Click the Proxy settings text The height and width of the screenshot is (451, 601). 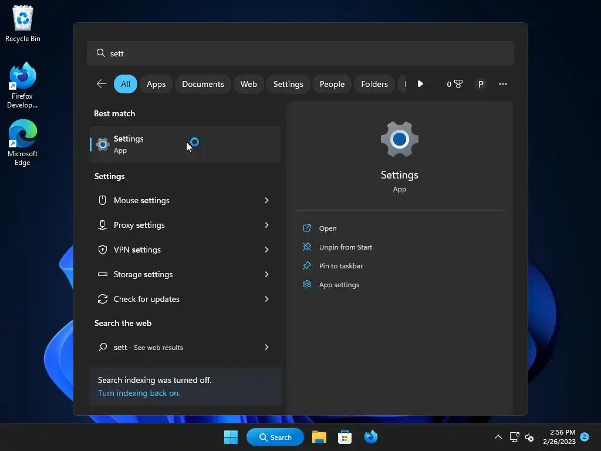tap(139, 225)
